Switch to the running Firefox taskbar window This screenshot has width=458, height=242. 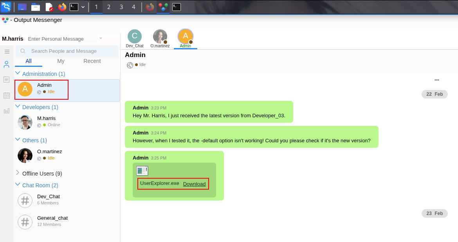150,7
